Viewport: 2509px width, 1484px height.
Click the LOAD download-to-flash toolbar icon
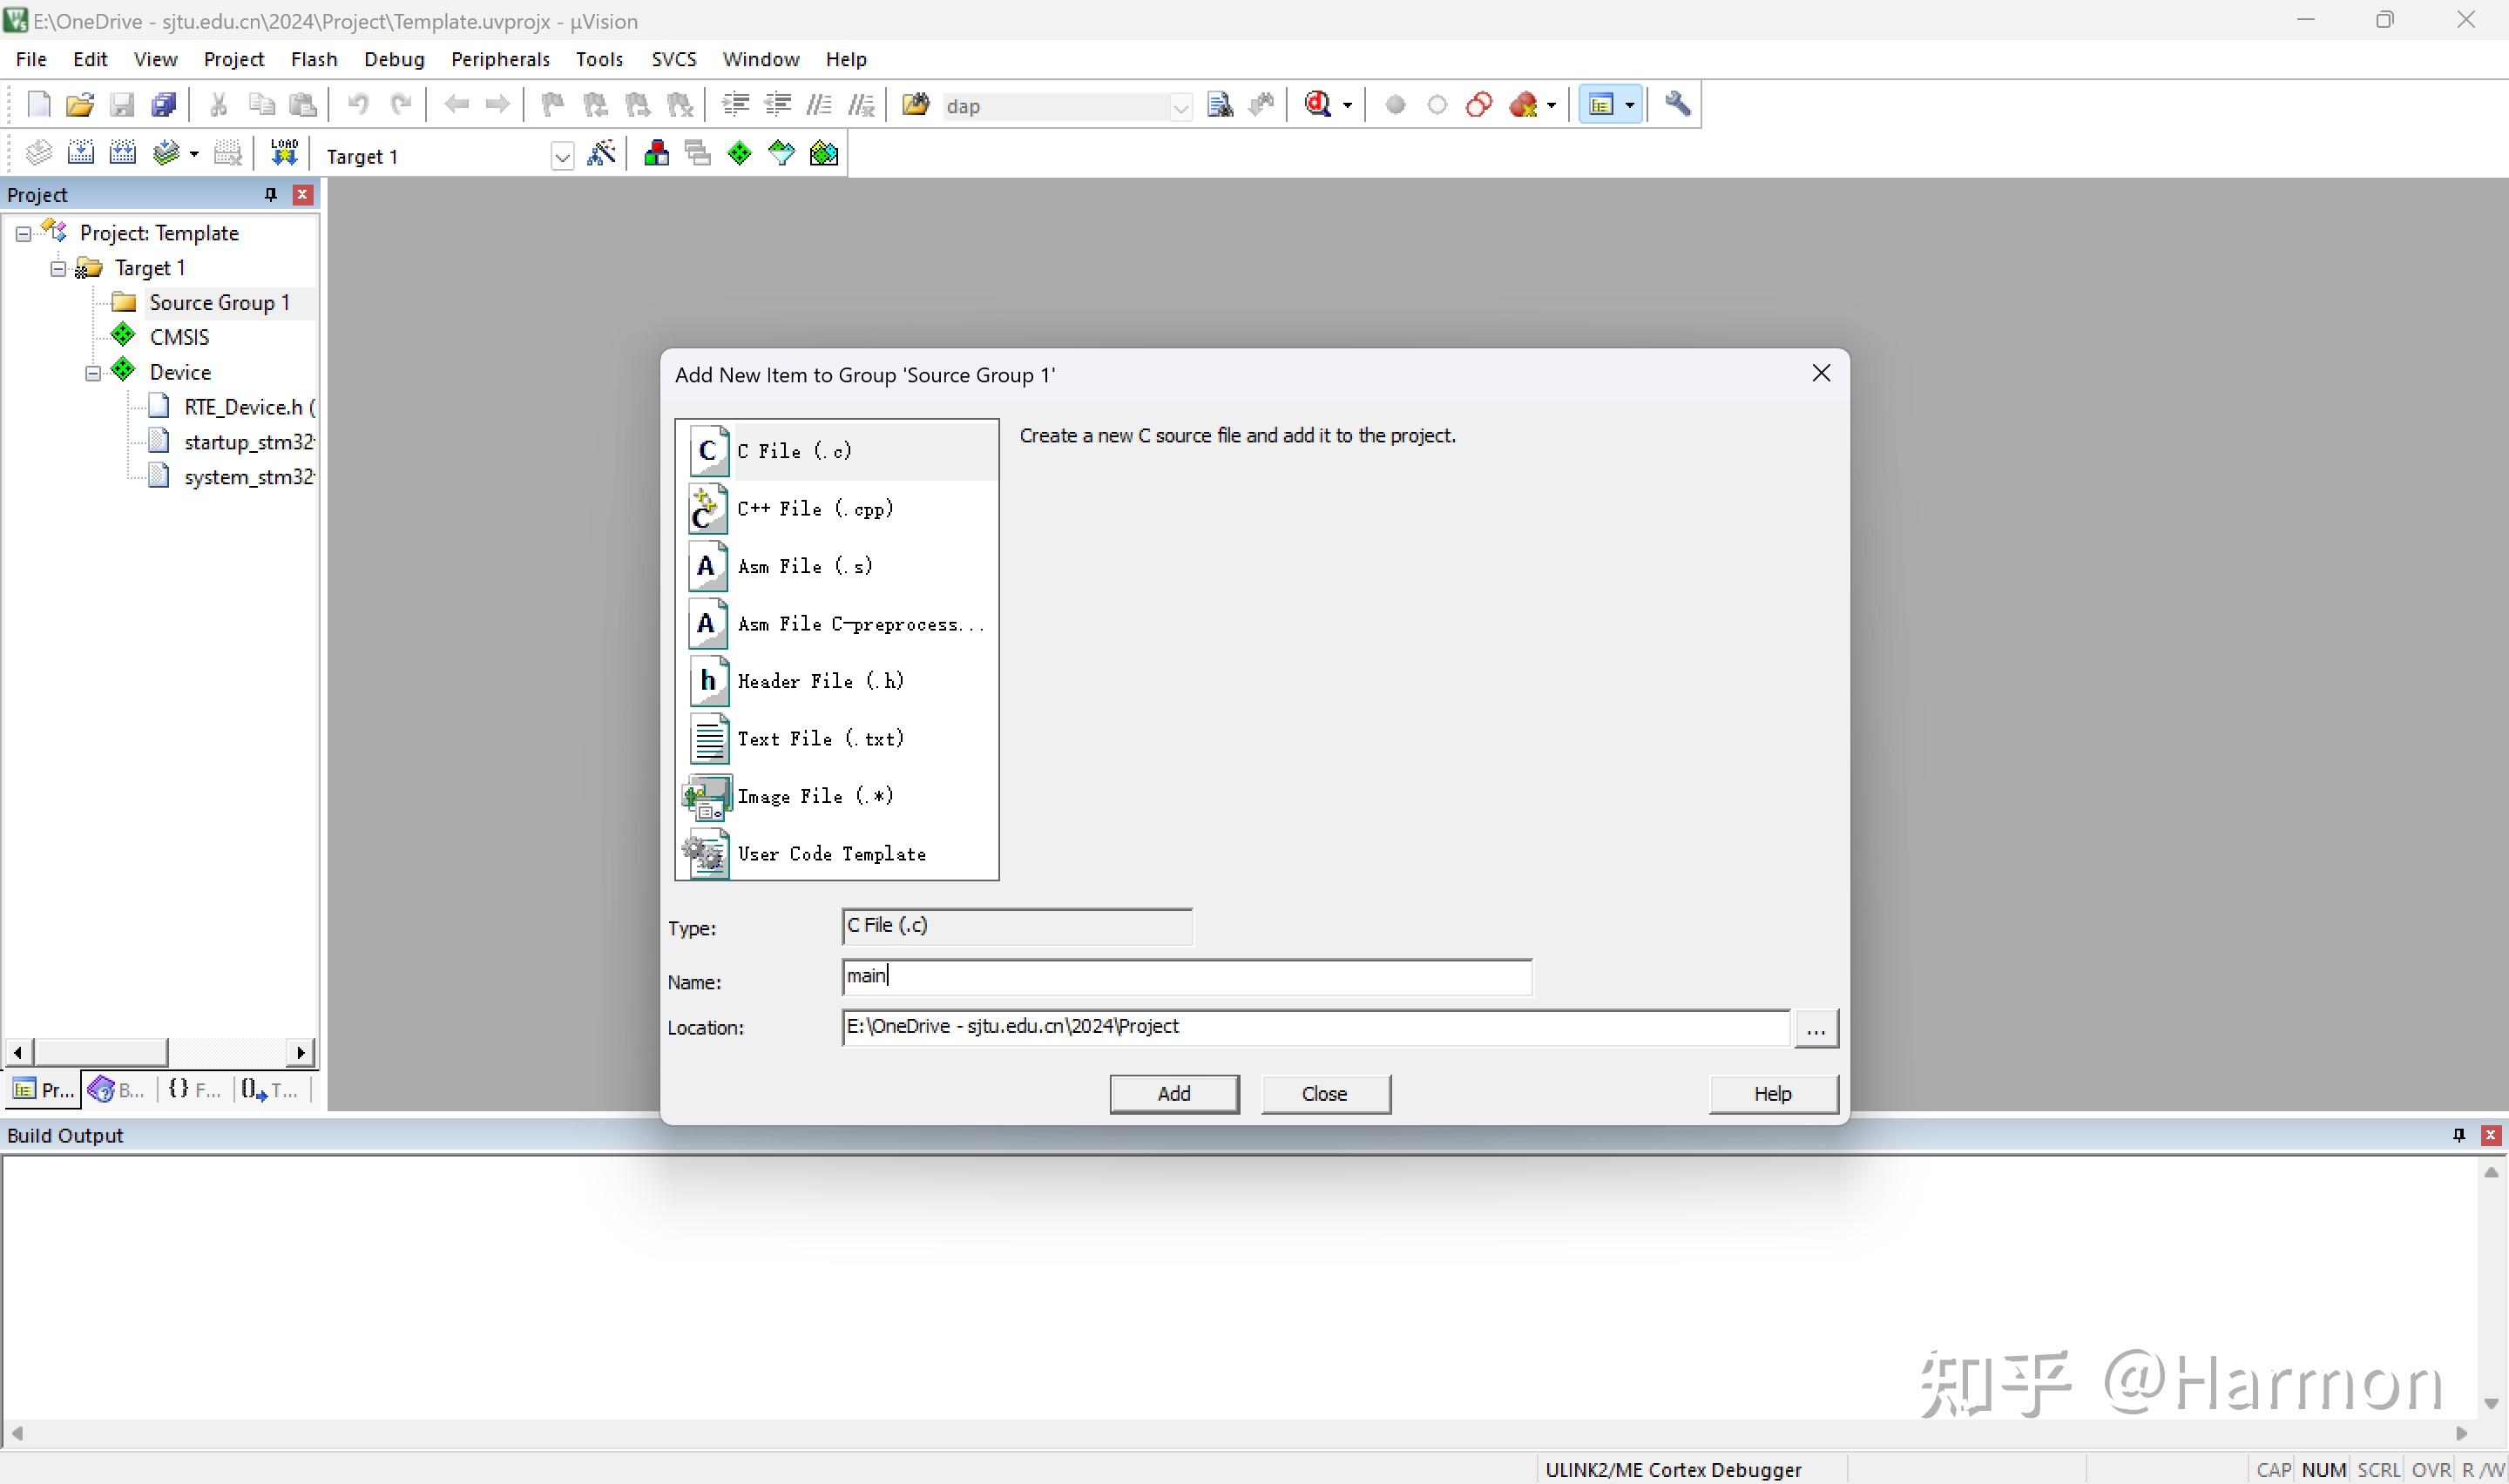pos(284,152)
